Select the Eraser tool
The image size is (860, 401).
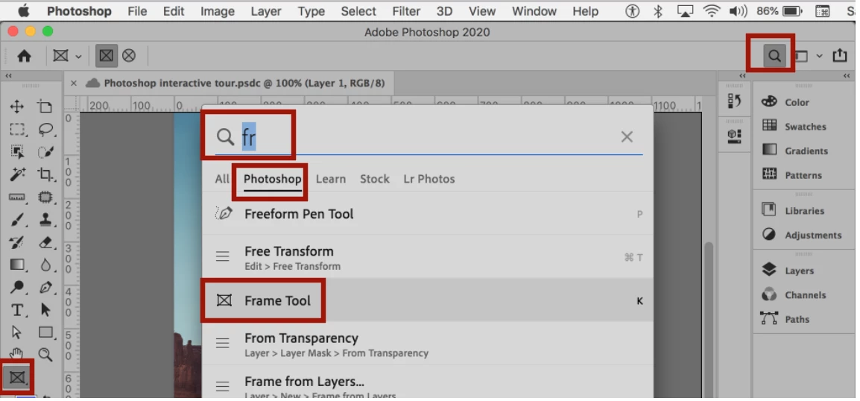(x=45, y=242)
